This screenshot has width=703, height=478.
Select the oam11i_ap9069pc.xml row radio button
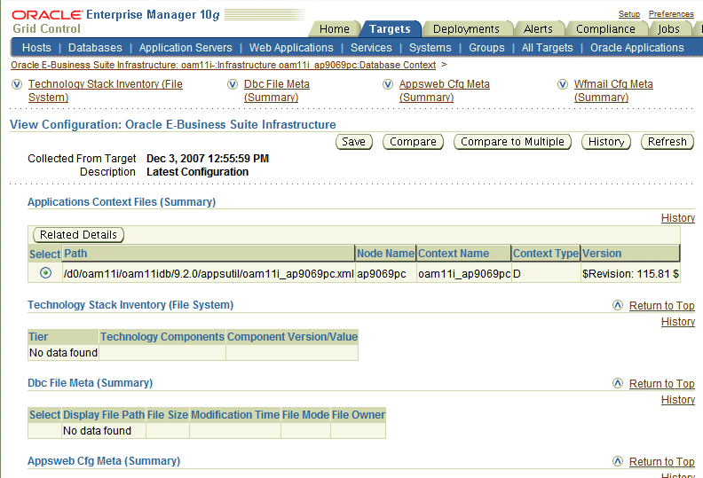45,273
